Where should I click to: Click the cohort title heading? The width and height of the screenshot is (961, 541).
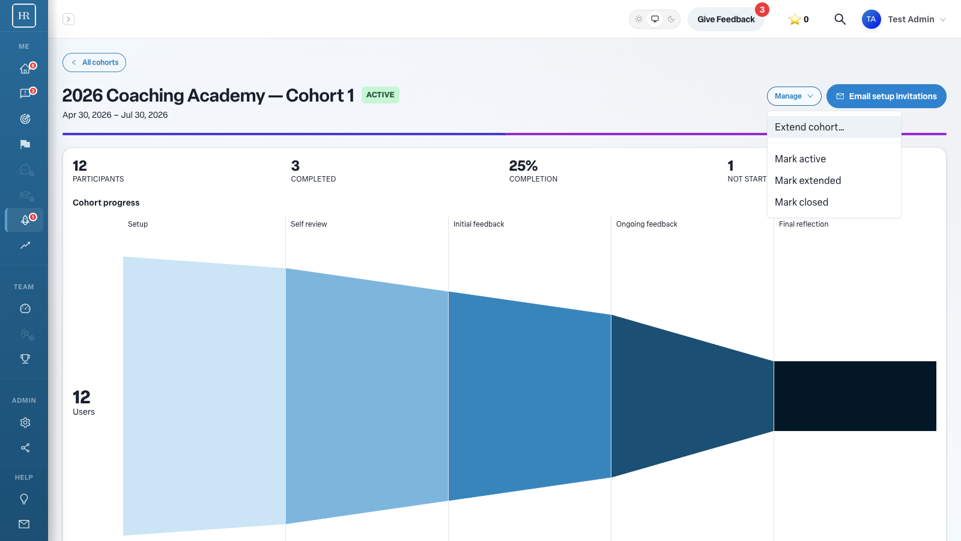[x=208, y=96]
